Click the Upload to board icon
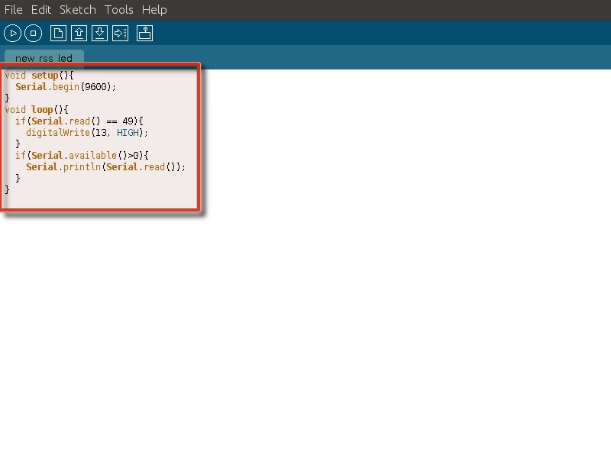 pos(120,33)
